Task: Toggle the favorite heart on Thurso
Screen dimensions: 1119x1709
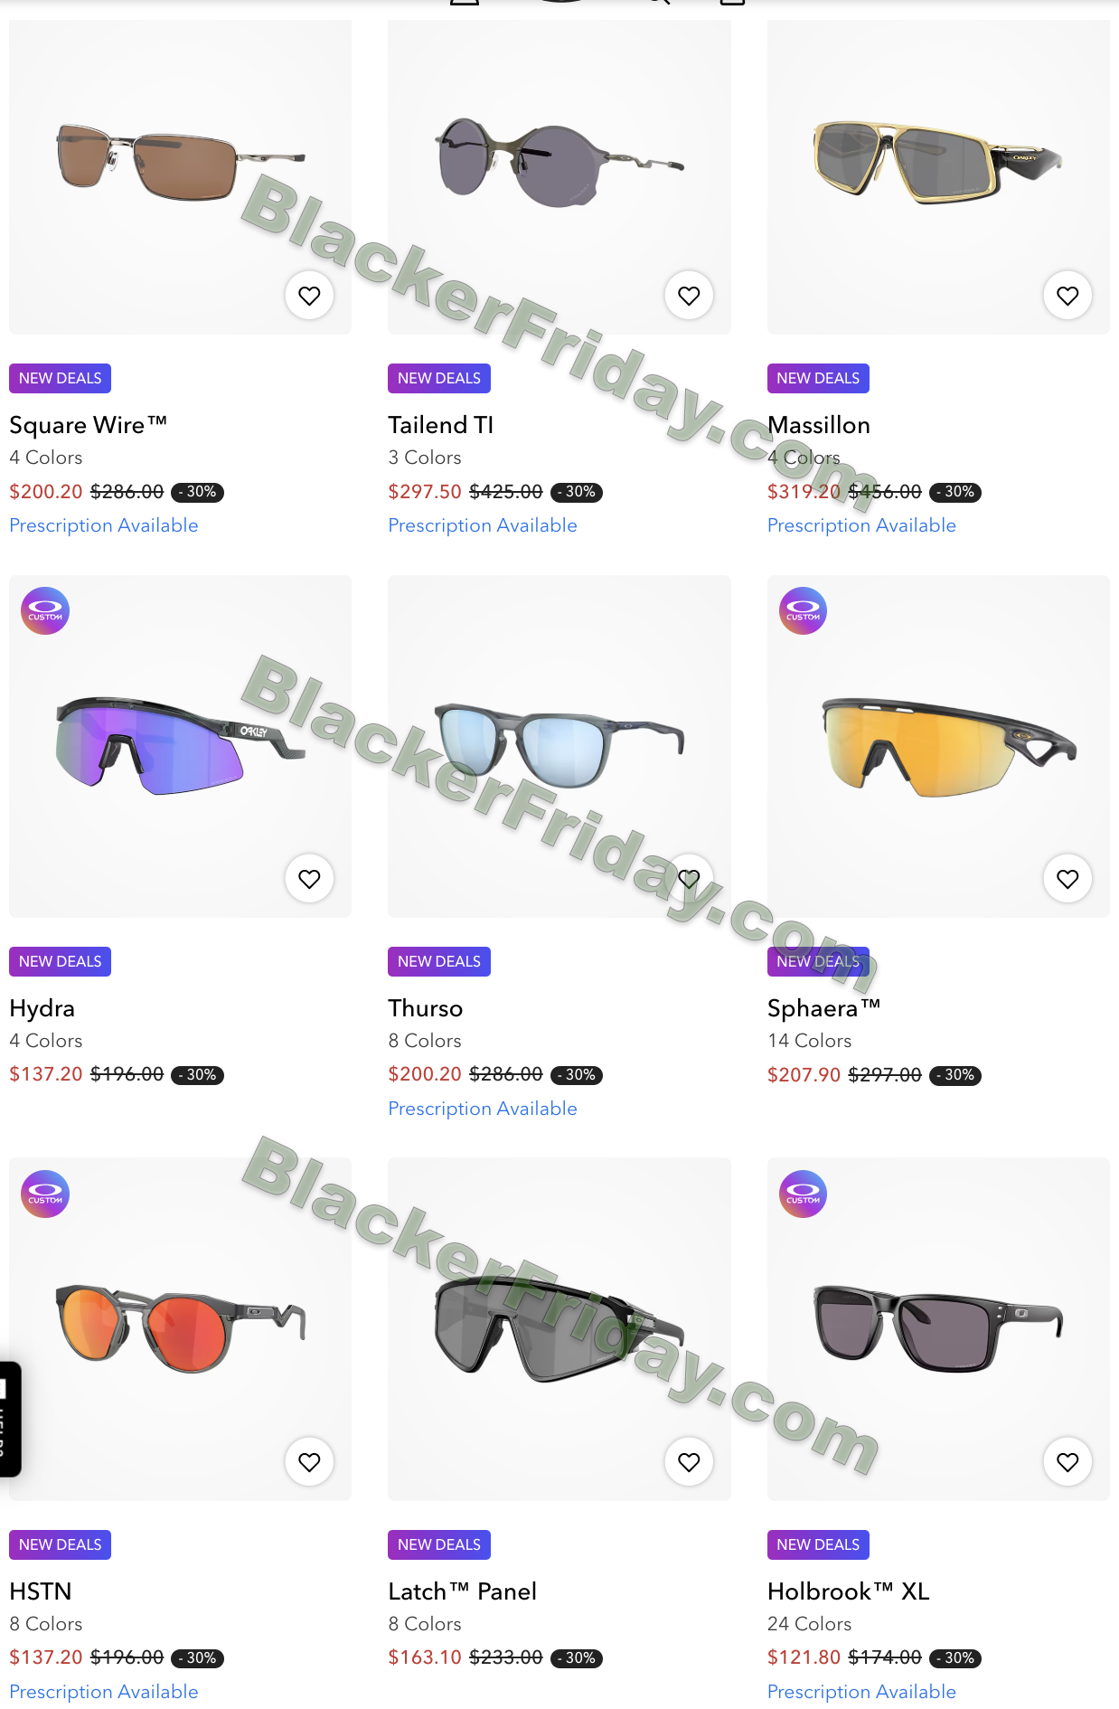Action: [x=689, y=878]
